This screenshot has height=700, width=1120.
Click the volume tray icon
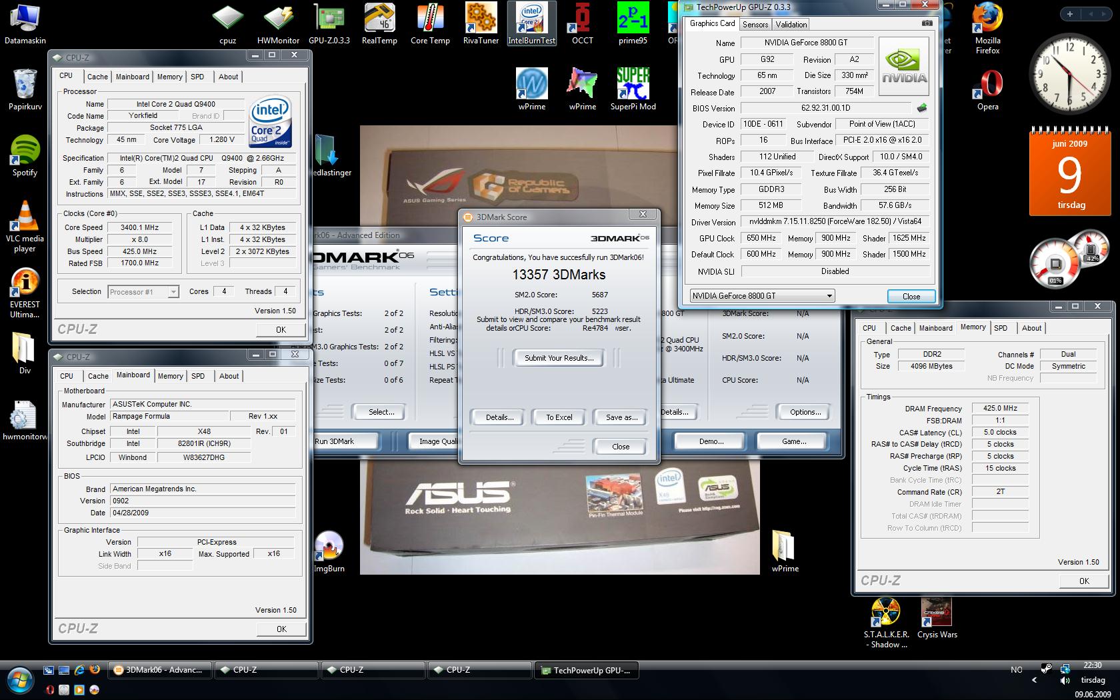[x=1065, y=681]
